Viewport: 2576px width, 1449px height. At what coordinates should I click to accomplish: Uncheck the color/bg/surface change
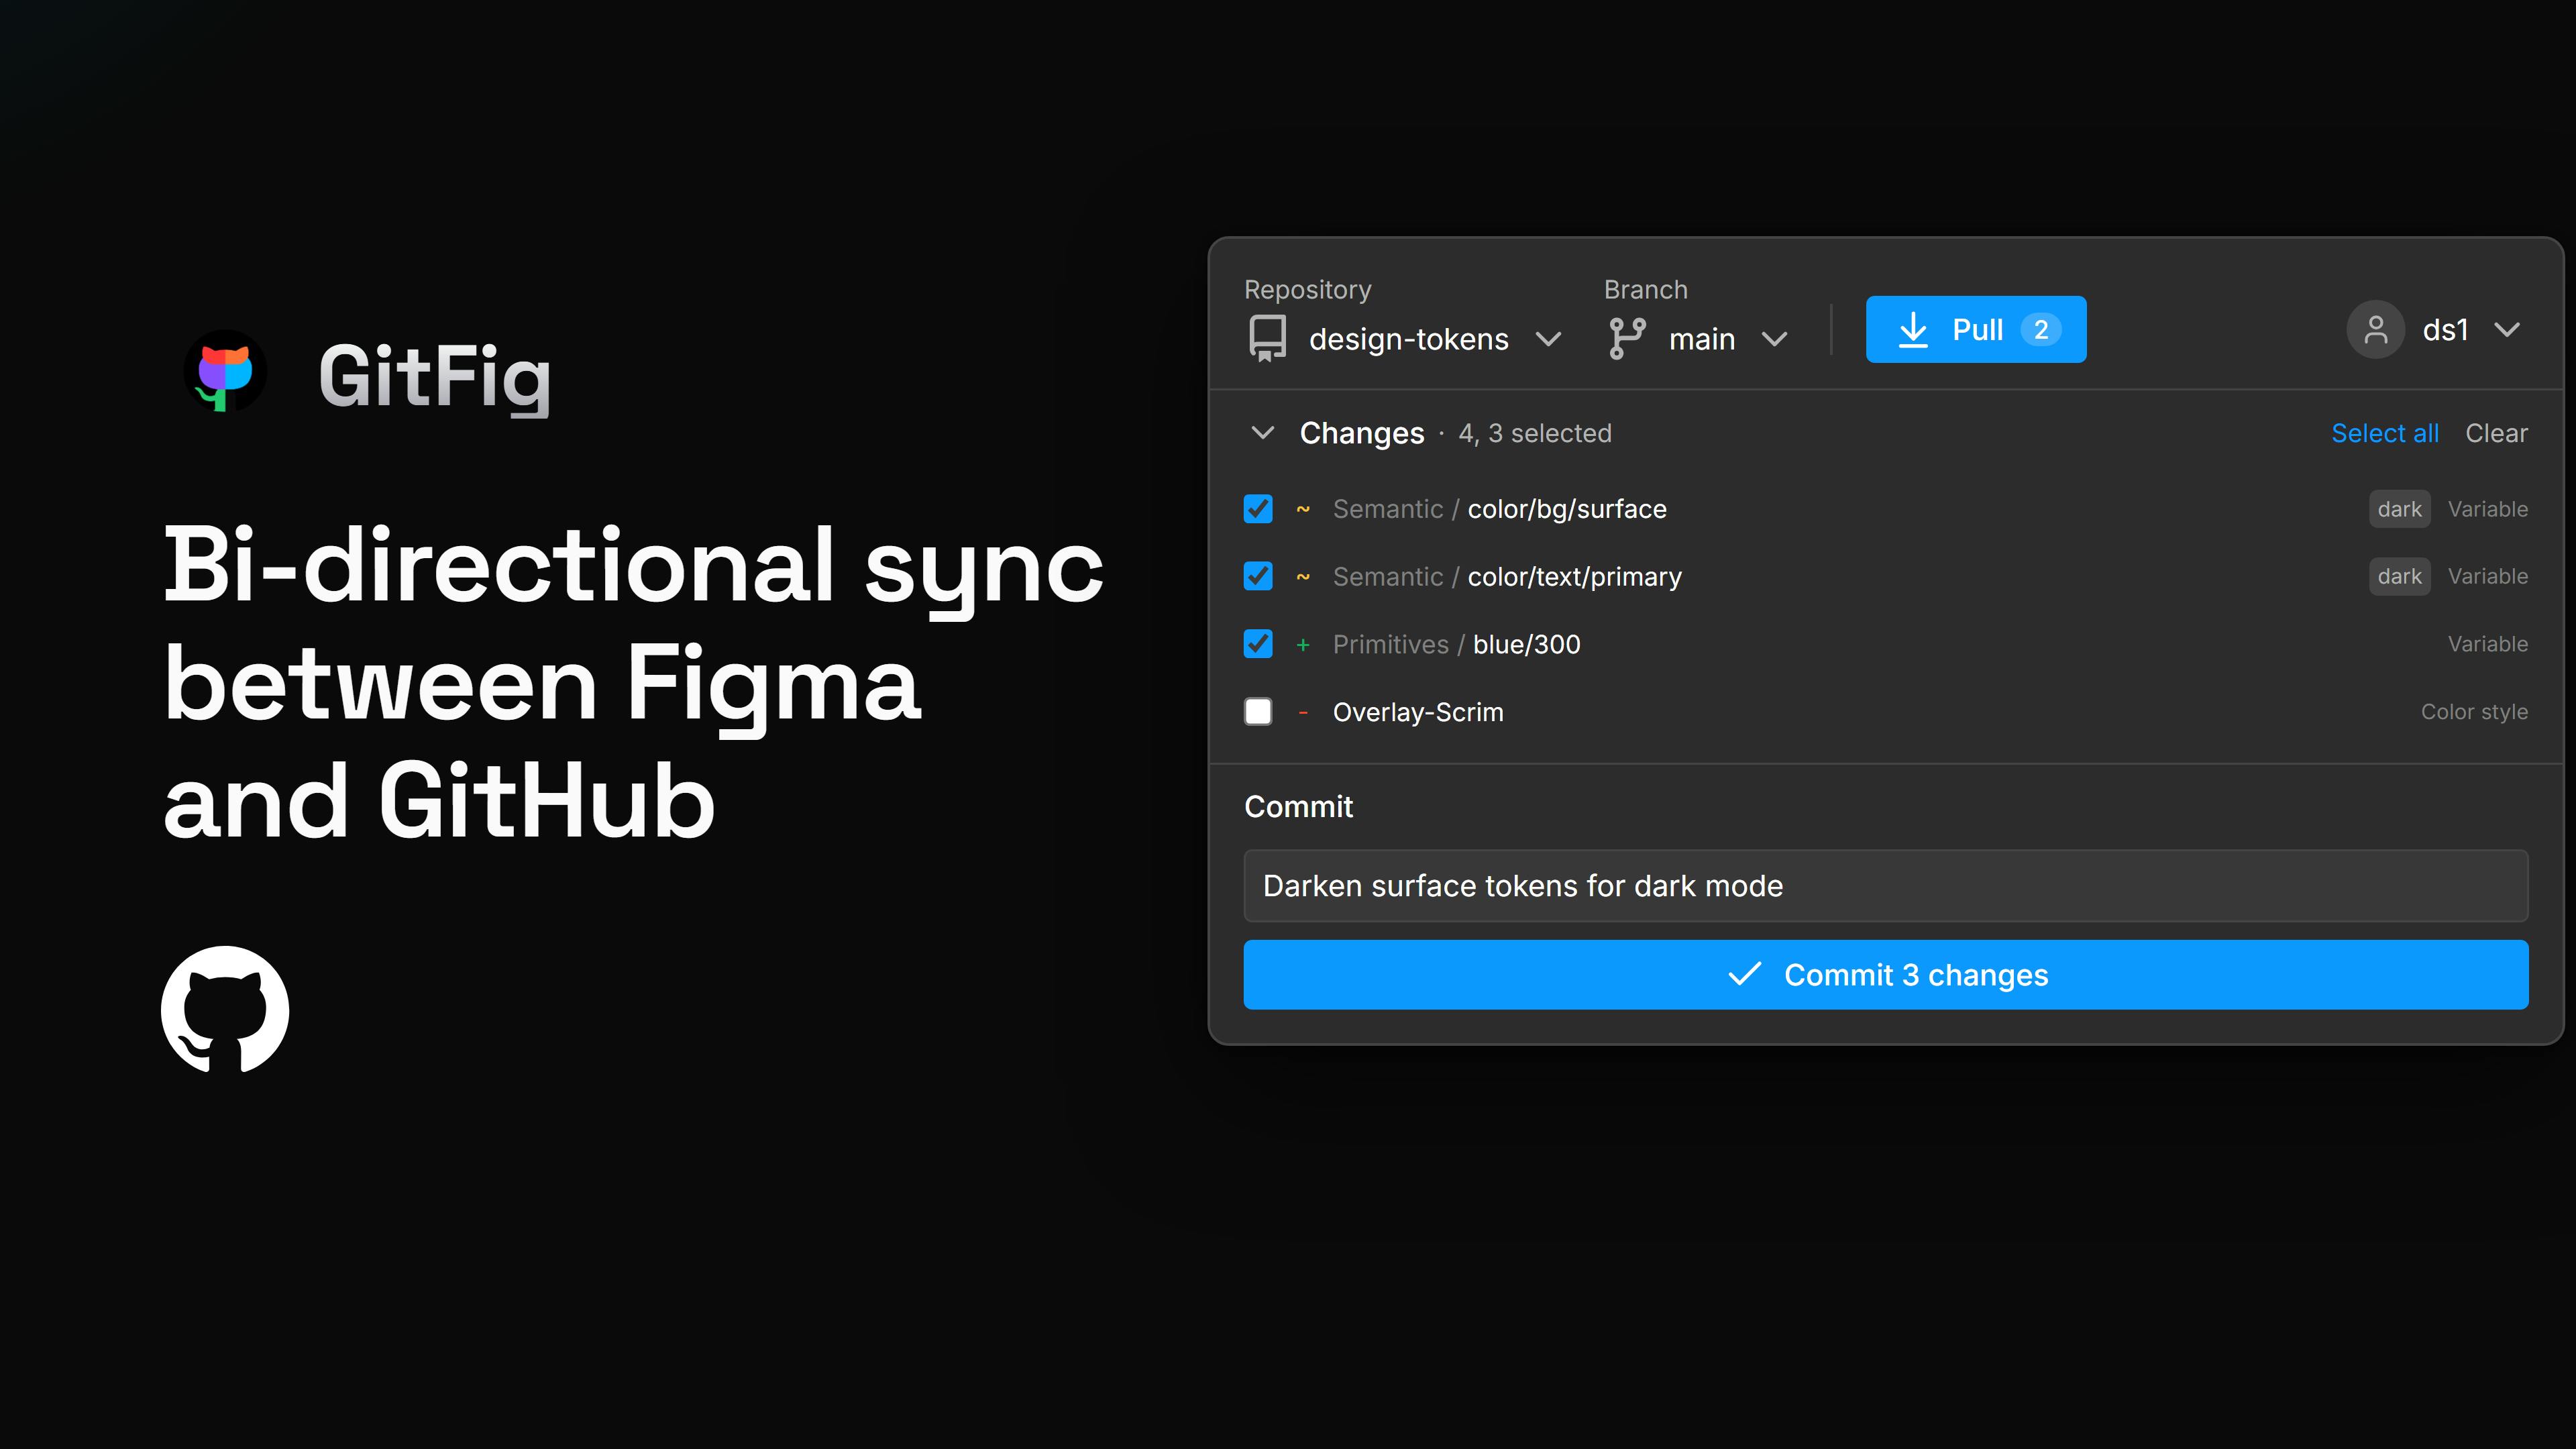(x=1258, y=509)
